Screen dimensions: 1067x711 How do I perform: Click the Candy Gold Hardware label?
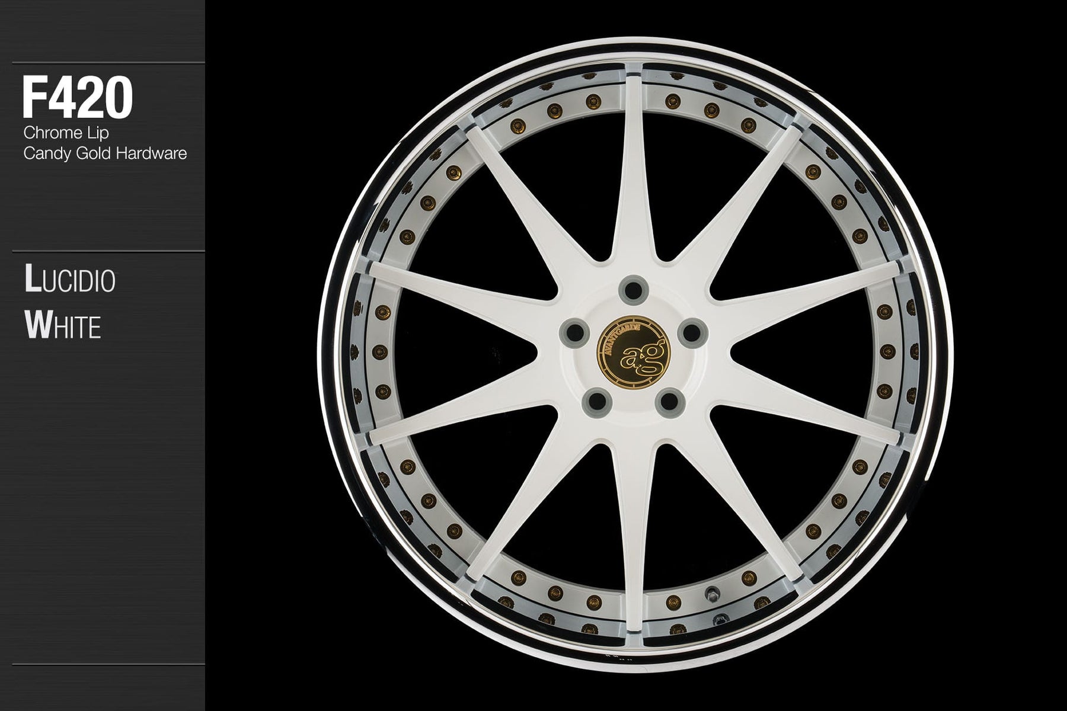point(105,153)
